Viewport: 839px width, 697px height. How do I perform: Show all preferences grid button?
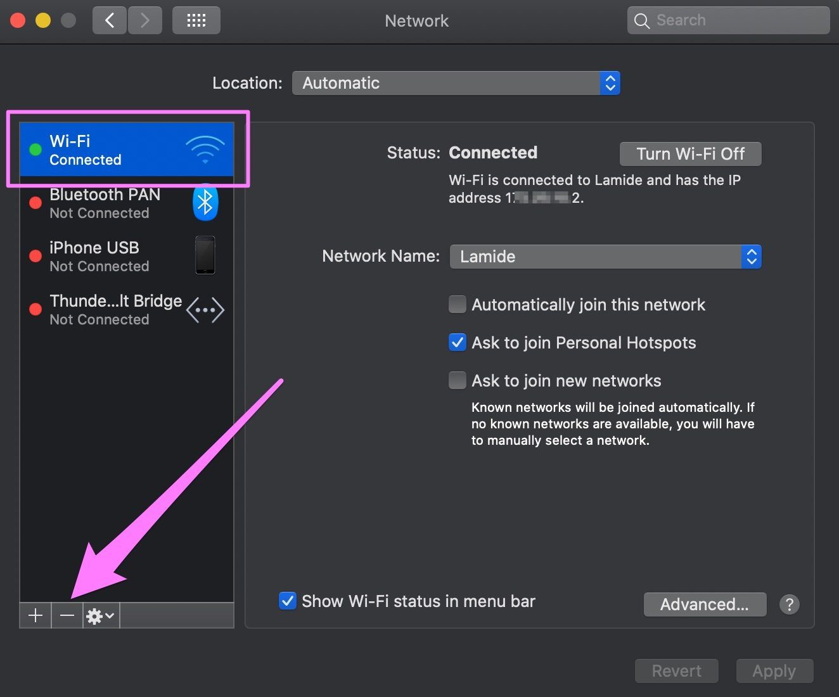click(196, 20)
